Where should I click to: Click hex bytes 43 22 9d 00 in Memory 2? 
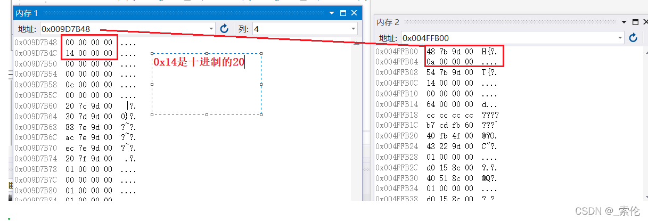point(450,146)
